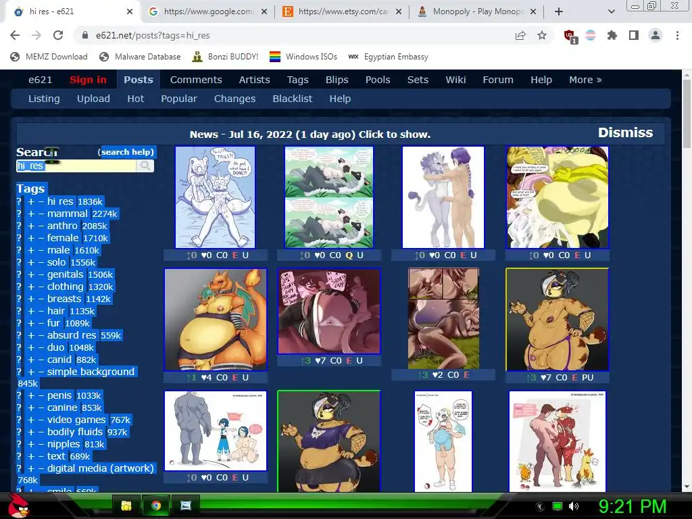Open the Hot subnav link
Viewport: 692px width, 519px height.
tap(135, 99)
